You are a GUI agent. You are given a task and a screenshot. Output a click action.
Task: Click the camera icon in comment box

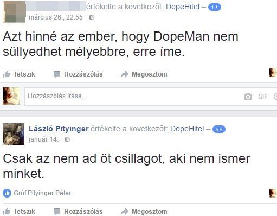pyautogui.click(x=248, y=97)
